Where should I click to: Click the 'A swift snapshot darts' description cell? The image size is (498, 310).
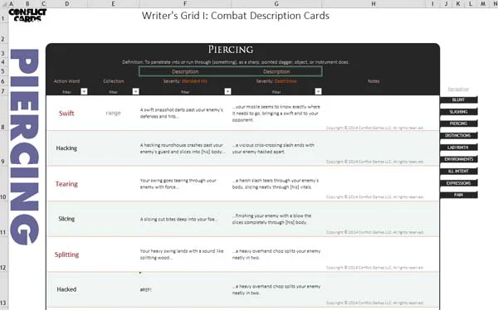(185, 113)
